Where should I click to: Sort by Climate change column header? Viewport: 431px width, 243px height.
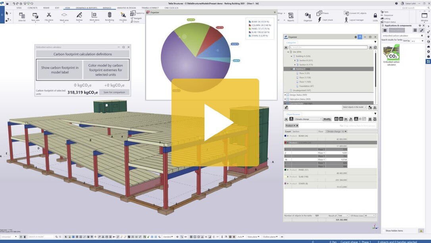(x=337, y=131)
